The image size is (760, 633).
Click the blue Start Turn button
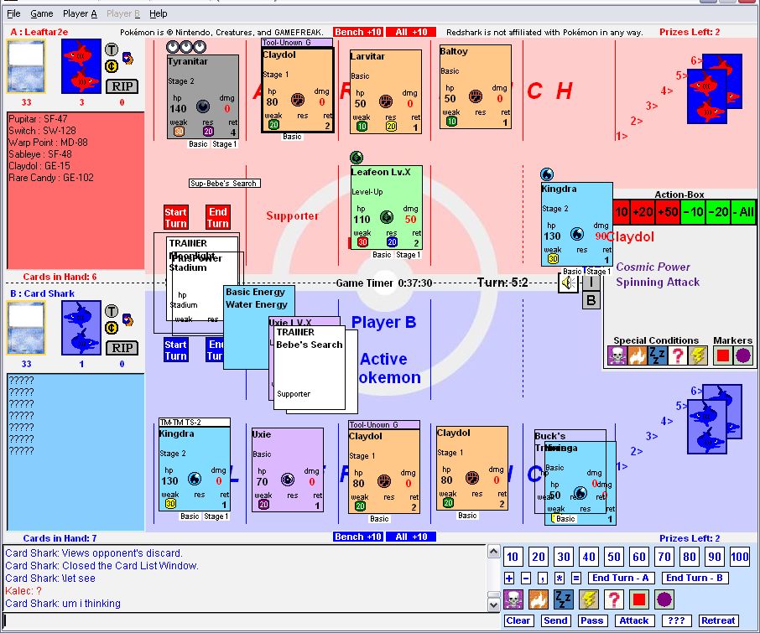pyautogui.click(x=175, y=350)
